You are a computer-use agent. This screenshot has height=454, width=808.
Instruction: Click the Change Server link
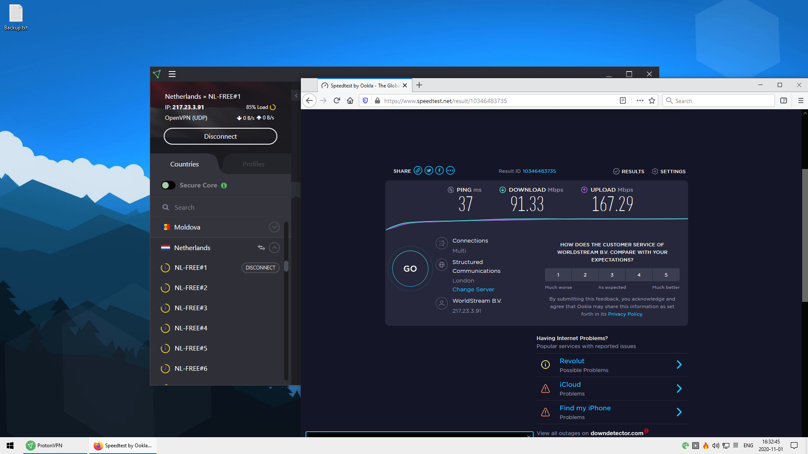coord(473,289)
